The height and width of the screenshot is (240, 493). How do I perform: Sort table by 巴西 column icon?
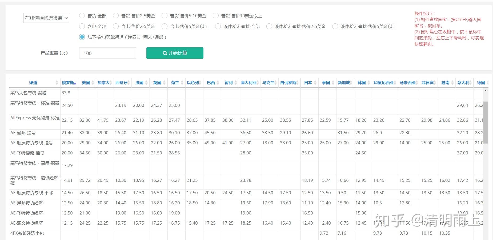[218, 83]
